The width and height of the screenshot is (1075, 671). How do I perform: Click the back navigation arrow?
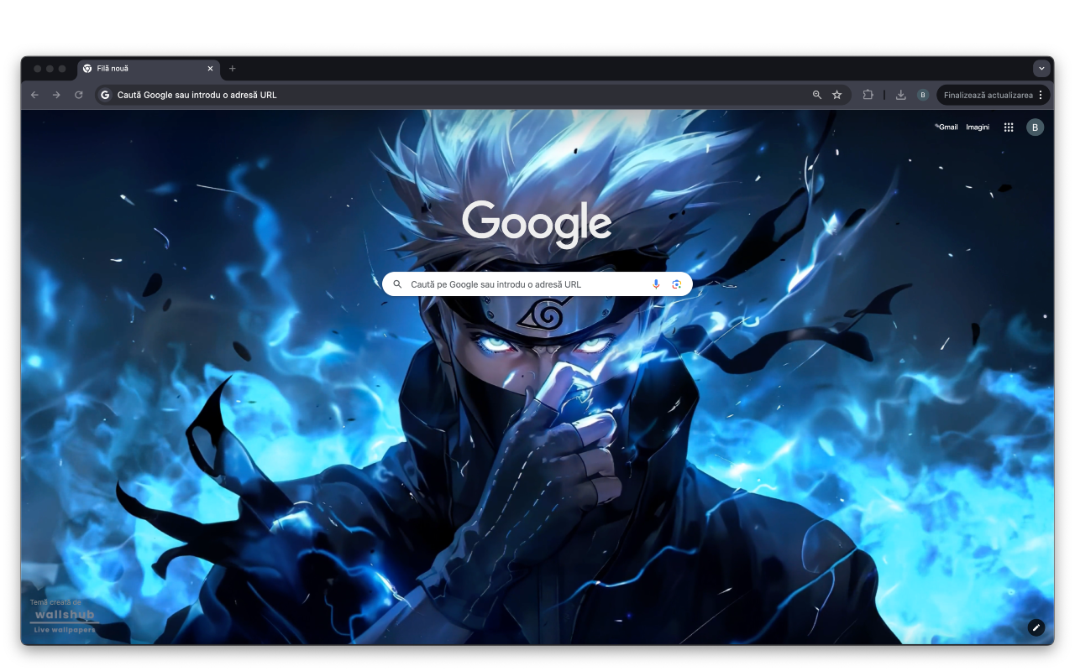point(34,95)
